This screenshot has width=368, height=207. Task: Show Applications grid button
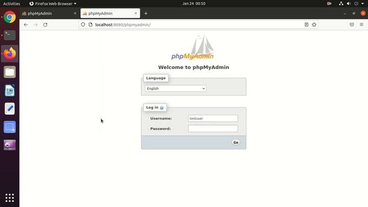10,198
